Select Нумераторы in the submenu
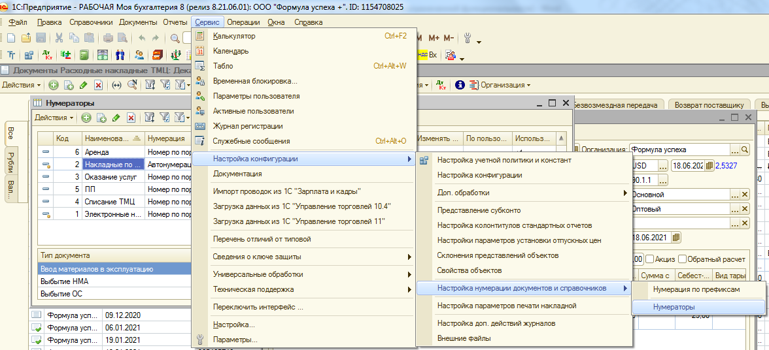The height and width of the screenshot is (350, 769). point(674,306)
